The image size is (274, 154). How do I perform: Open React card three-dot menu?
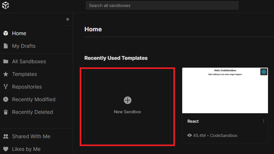[x=264, y=121]
